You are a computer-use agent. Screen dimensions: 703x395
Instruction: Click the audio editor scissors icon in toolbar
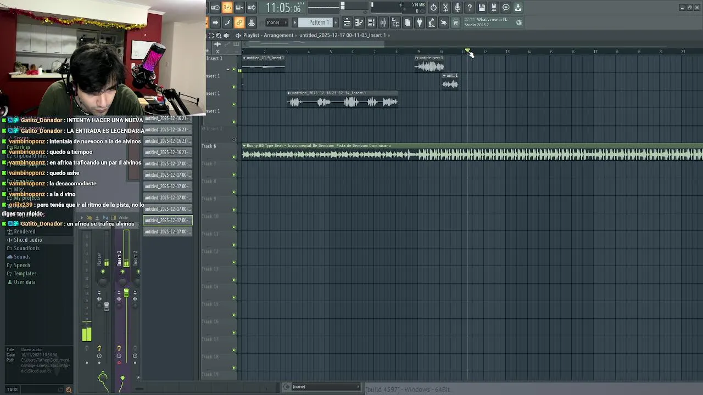coord(445,8)
